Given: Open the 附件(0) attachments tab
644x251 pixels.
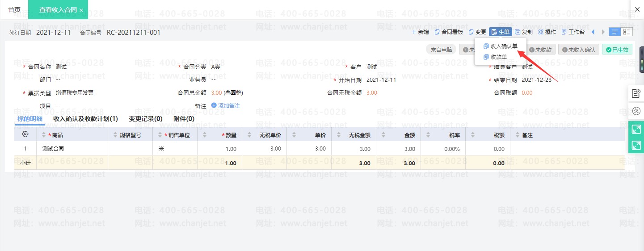Looking at the screenshot, I should pos(184,119).
